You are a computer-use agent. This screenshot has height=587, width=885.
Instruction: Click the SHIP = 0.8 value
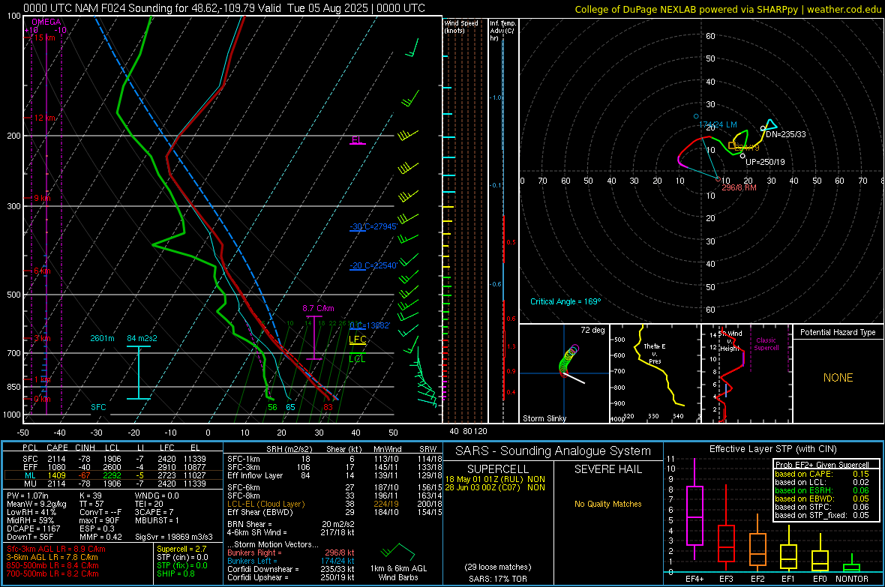click(x=175, y=574)
